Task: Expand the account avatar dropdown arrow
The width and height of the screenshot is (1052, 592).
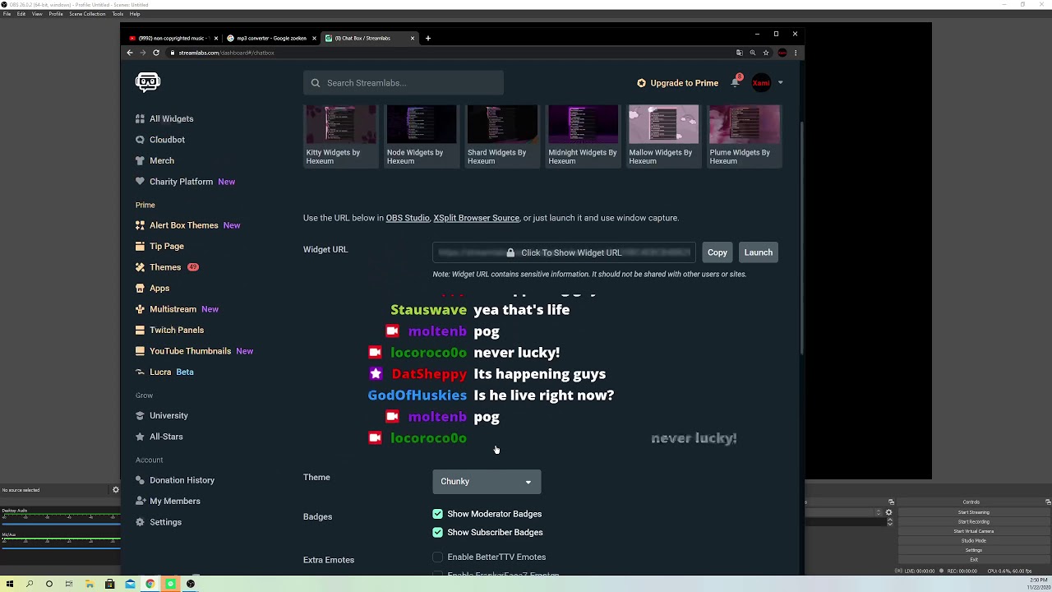Action: click(x=780, y=83)
